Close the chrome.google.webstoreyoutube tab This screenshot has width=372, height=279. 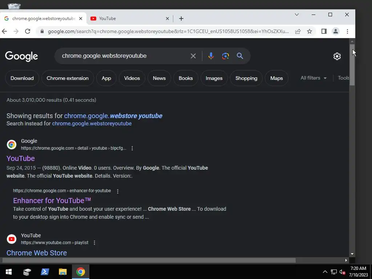point(81,19)
